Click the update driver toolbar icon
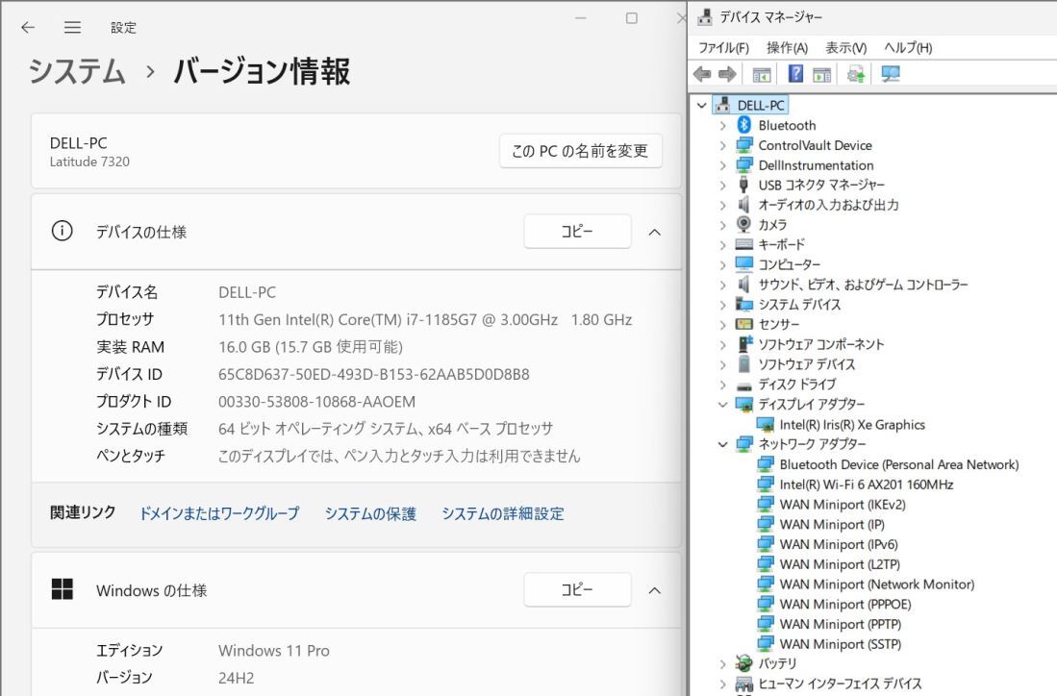The height and width of the screenshot is (696, 1057). (856, 74)
